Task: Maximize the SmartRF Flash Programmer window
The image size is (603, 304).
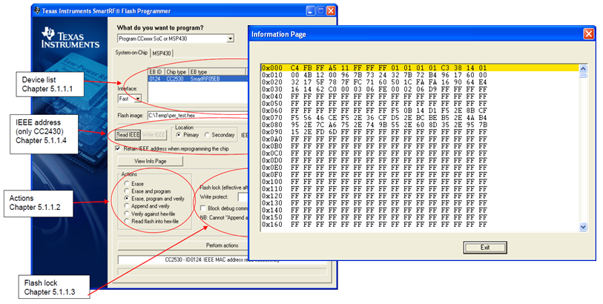Action: [320, 11]
